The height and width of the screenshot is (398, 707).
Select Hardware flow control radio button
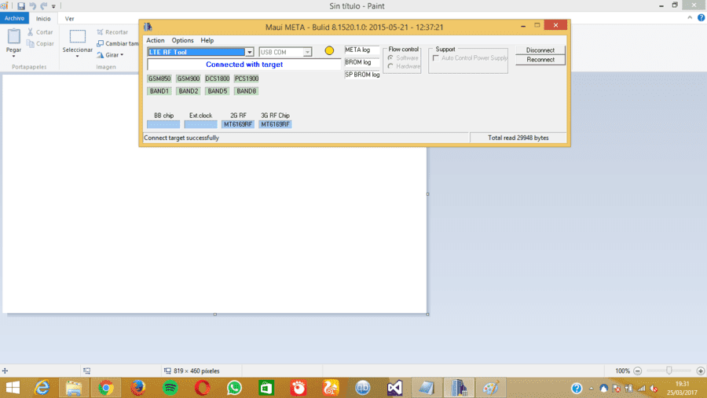[x=390, y=66]
